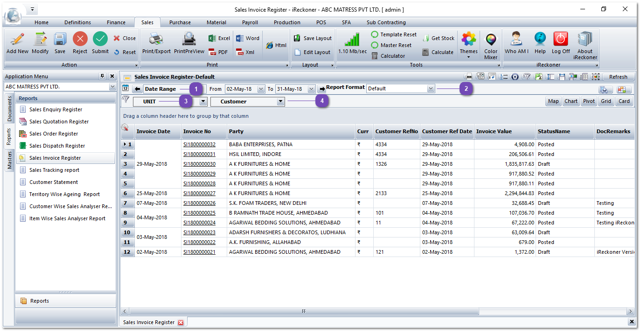Export the report to PDF

[x=218, y=52]
